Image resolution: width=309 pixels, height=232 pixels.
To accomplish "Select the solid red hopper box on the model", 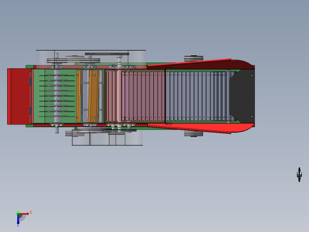I will pos(19,96).
